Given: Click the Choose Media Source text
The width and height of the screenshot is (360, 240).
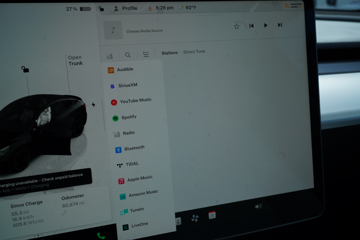Looking at the screenshot, I should [145, 31].
